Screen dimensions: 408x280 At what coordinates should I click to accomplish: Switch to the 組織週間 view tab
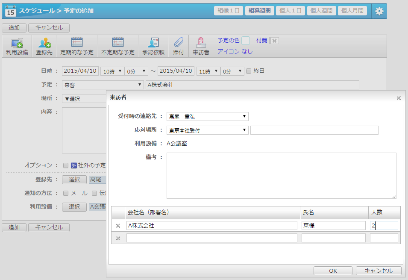click(x=259, y=11)
